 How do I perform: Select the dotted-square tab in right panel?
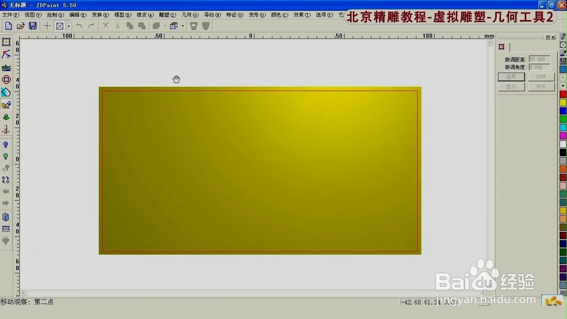(502, 47)
